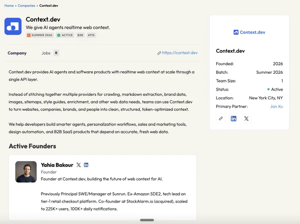Click the Y Combinator Summer 2026 badge
The height and width of the screenshot is (224, 300).
pos(40,35)
